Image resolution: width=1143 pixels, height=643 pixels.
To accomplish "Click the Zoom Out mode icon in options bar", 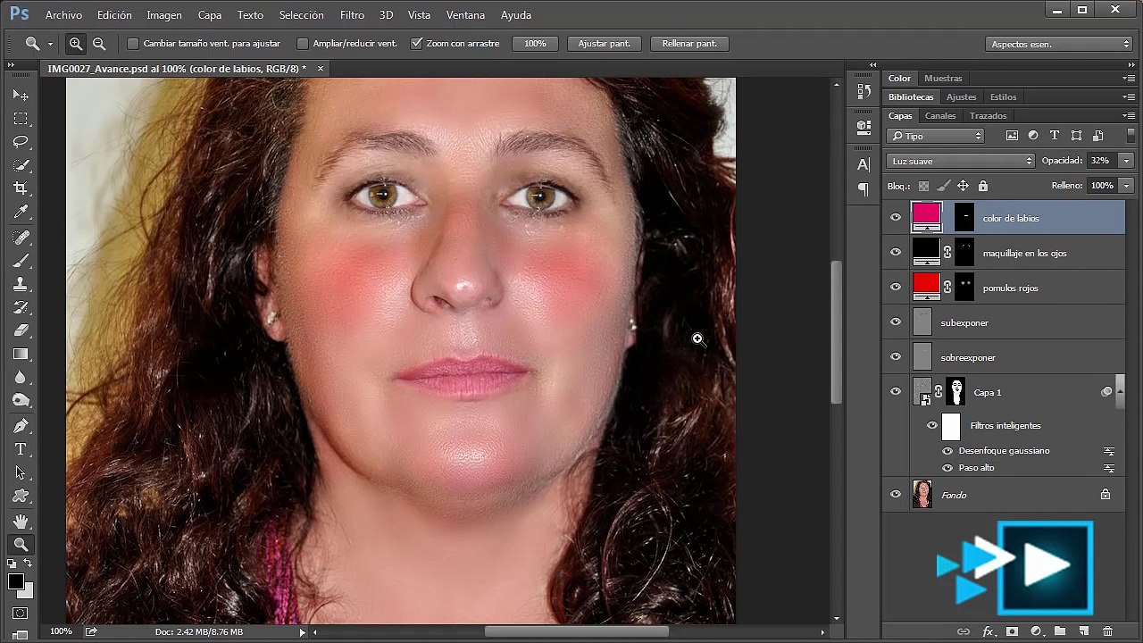I will [99, 43].
